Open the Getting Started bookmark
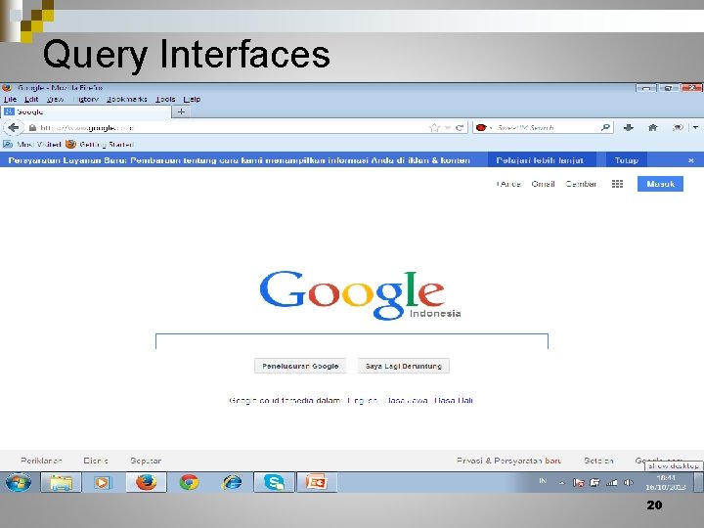Image resolution: width=704 pixels, height=528 pixels. tap(100, 144)
